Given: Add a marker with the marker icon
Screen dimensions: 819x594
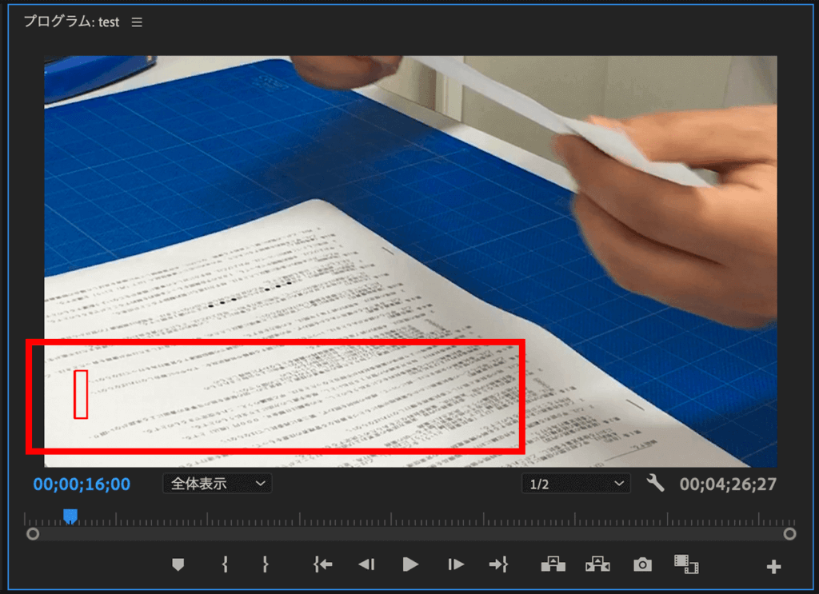Looking at the screenshot, I should click(x=178, y=565).
